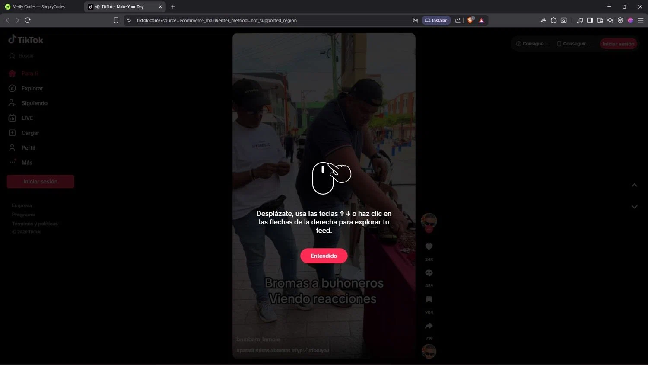Open the creator avatar beside the video
The width and height of the screenshot is (648, 365).
[x=429, y=221]
